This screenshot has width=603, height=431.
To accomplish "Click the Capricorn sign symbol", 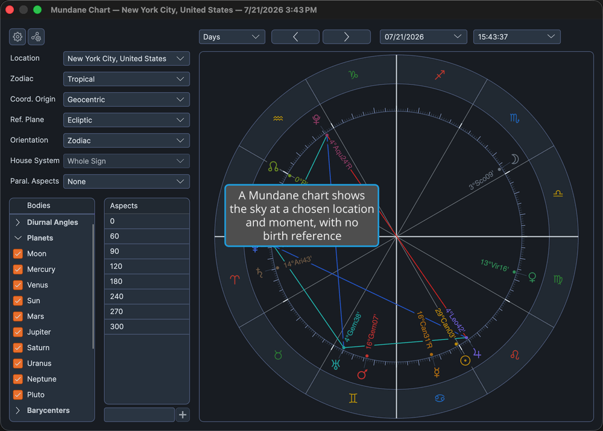I will pyautogui.click(x=353, y=75).
